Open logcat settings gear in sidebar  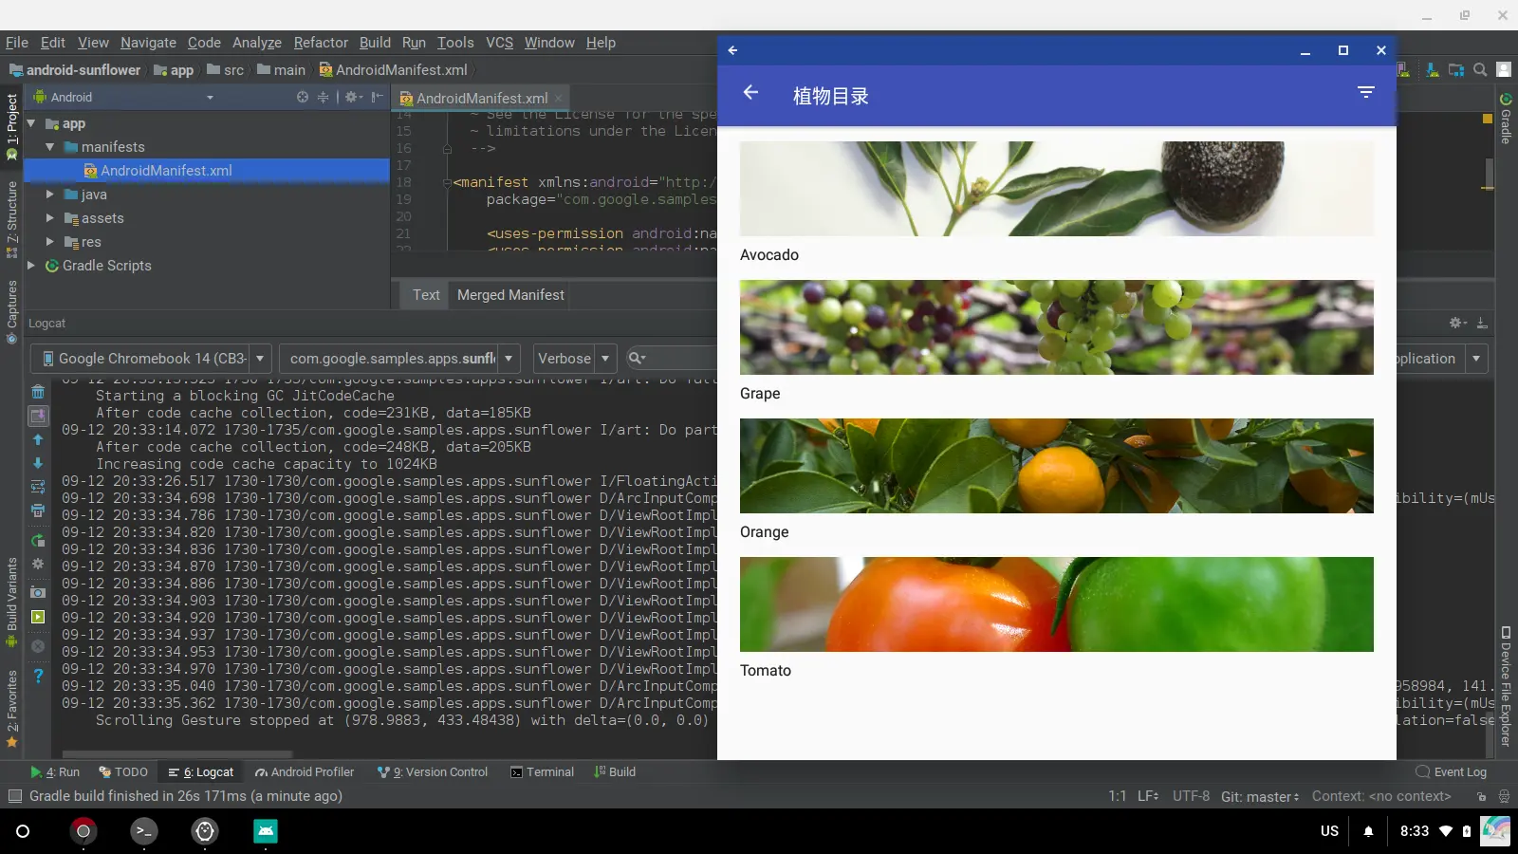point(38,565)
